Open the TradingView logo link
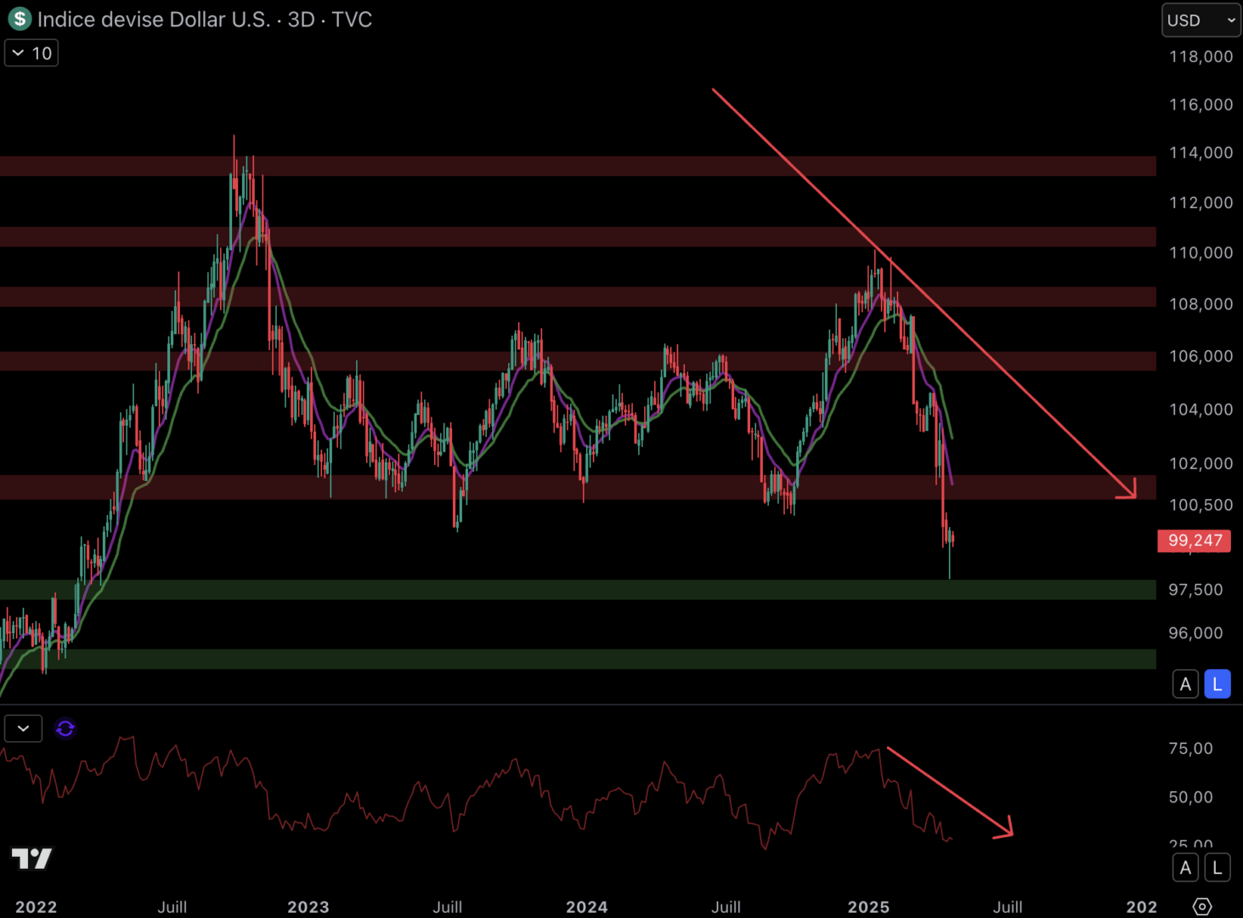Image resolution: width=1243 pixels, height=918 pixels. pyautogui.click(x=31, y=858)
